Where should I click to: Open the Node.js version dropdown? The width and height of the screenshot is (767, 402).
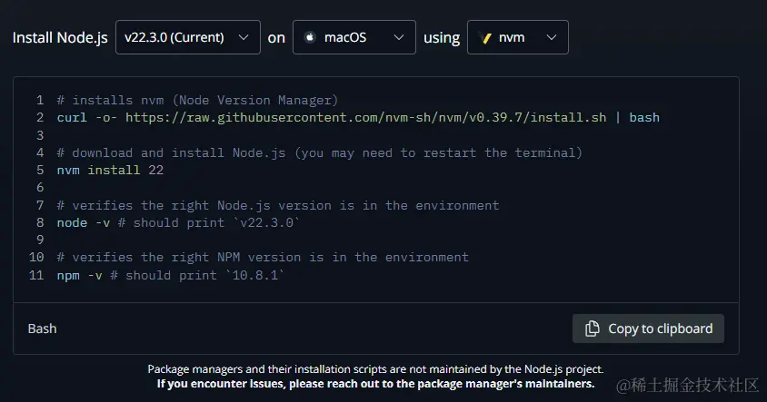(x=187, y=38)
